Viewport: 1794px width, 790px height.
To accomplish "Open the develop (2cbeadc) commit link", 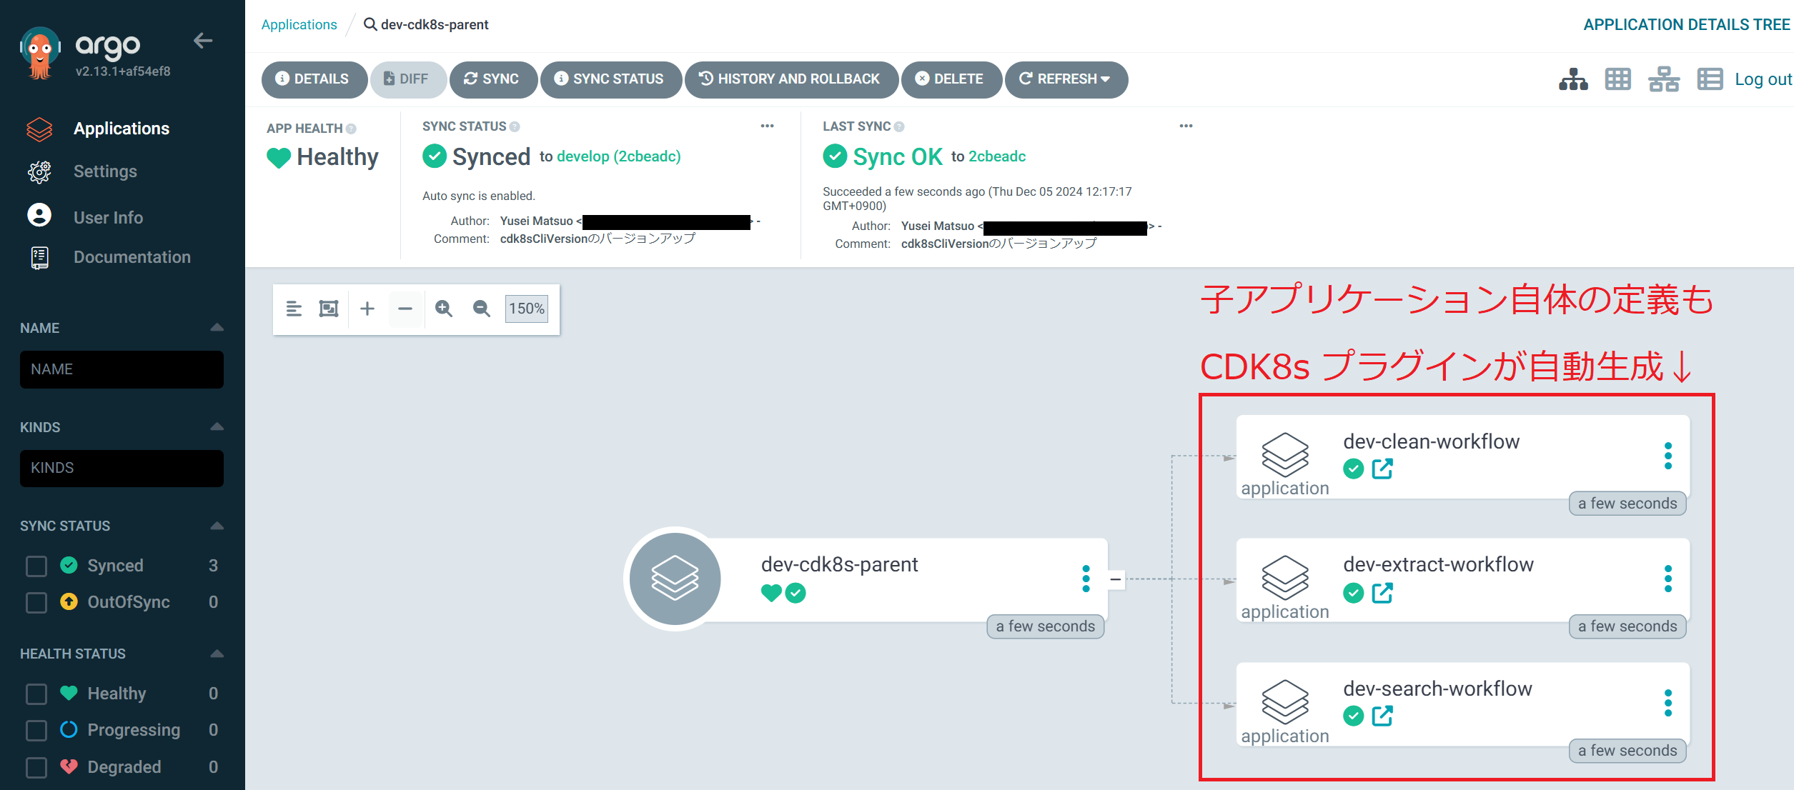I will pyautogui.click(x=618, y=156).
